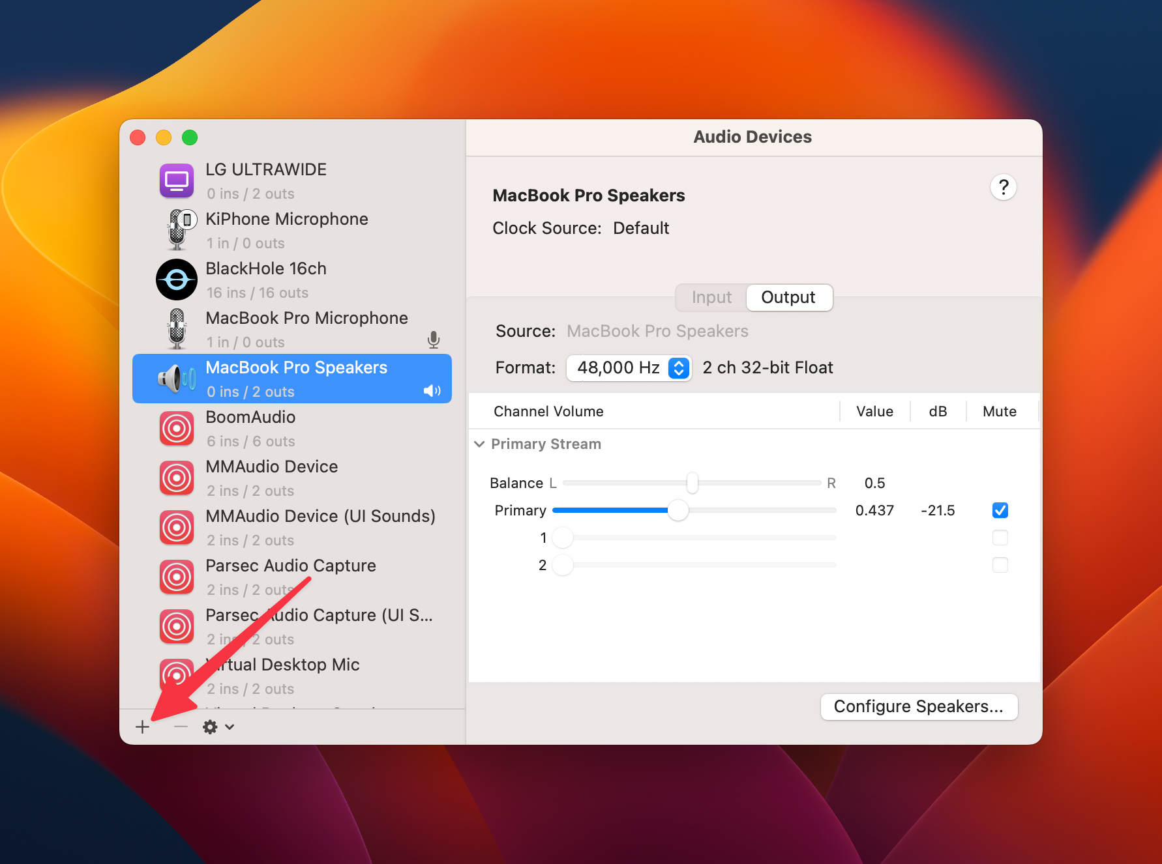Mute the Primary channel
1162x864 pixels.
point(1000,510)
